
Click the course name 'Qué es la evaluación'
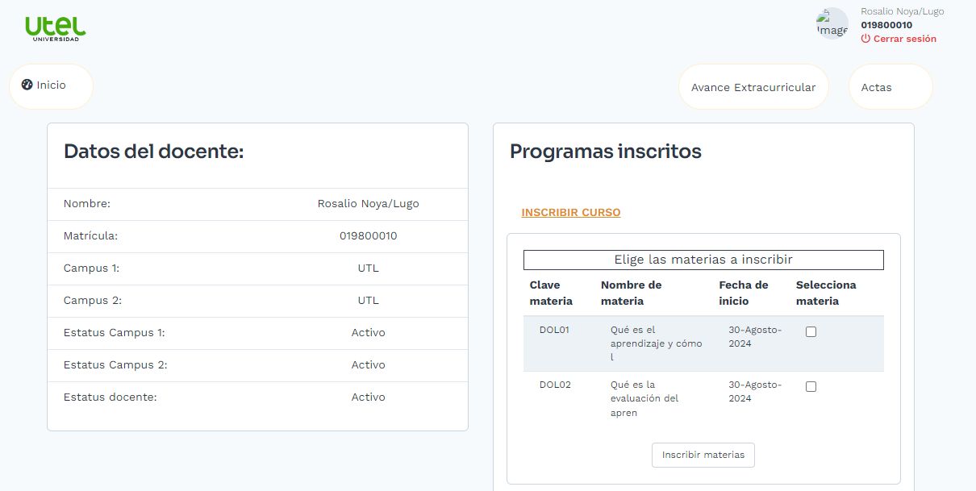point(643,397)
